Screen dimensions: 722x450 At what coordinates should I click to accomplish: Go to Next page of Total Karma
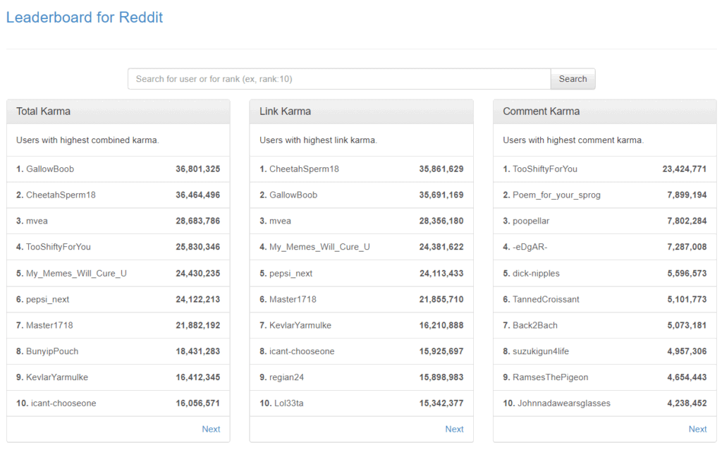(211, 429)
